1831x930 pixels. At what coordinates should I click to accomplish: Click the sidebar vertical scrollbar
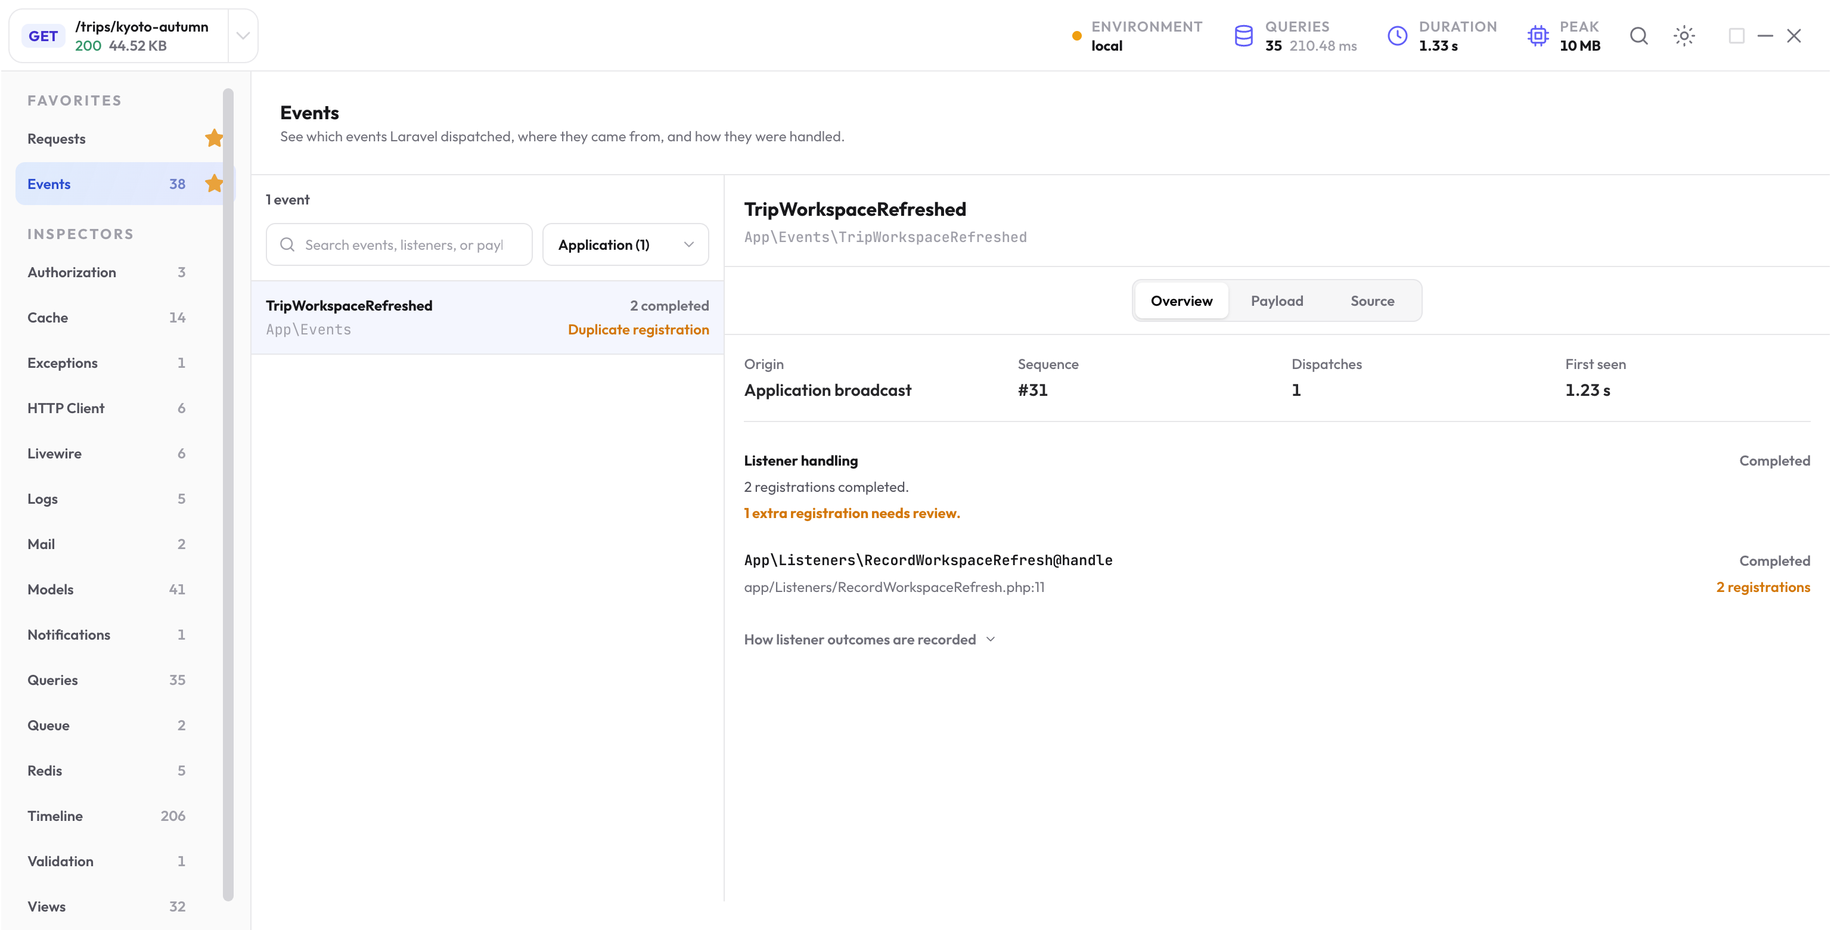pyautogui.click(x=228, y=494)
